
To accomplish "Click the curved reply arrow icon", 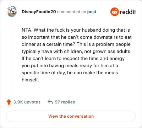I will (x=50, y=102).
